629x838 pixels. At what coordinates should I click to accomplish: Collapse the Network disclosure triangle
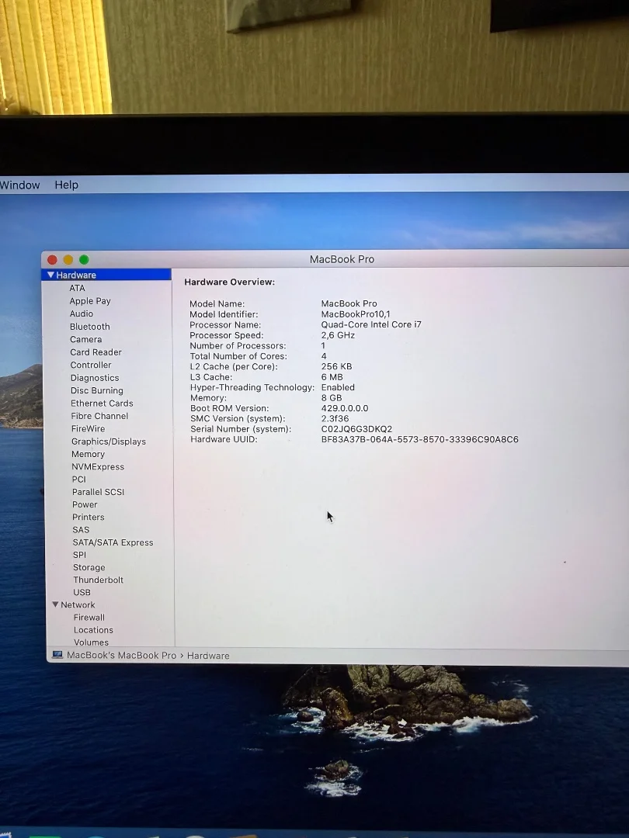[x=55, y=604]
